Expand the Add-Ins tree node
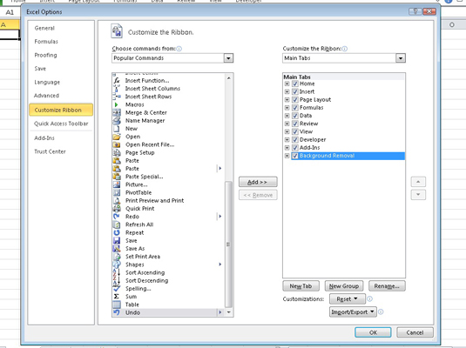Screen dimensions: 466x348 pos(287,148)
